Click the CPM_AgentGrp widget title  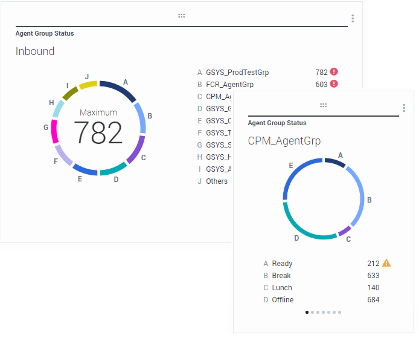pos(284,141)
